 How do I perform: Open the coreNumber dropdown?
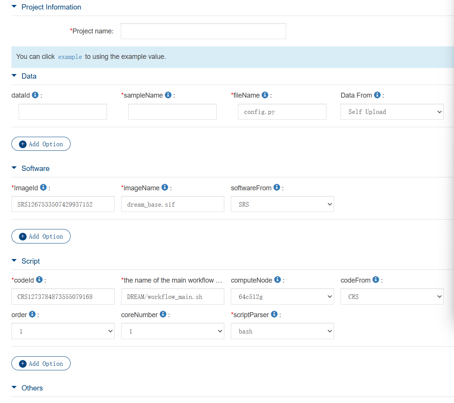(173, 331)
